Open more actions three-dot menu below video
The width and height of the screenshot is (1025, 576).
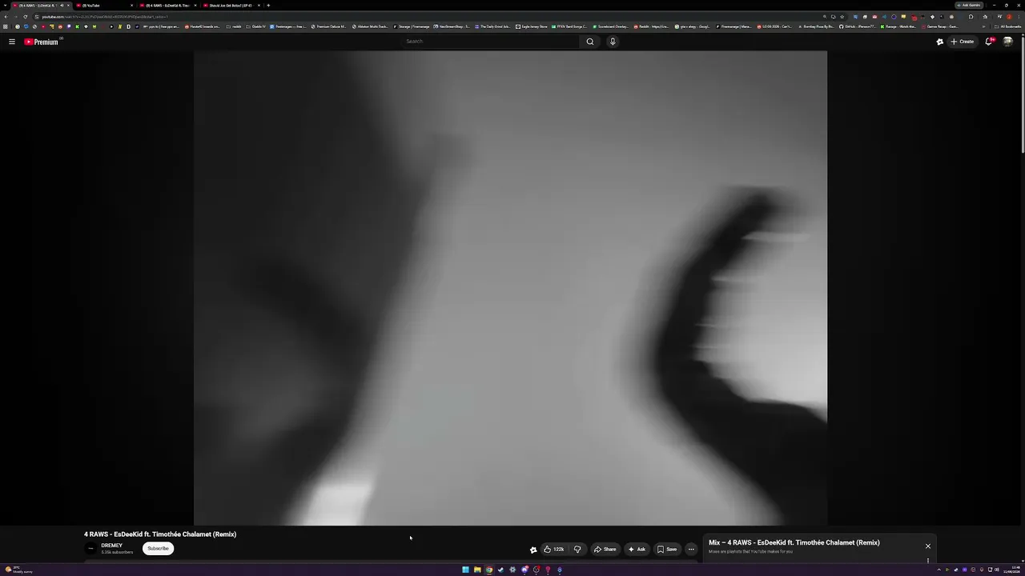(x=691, y=549)
